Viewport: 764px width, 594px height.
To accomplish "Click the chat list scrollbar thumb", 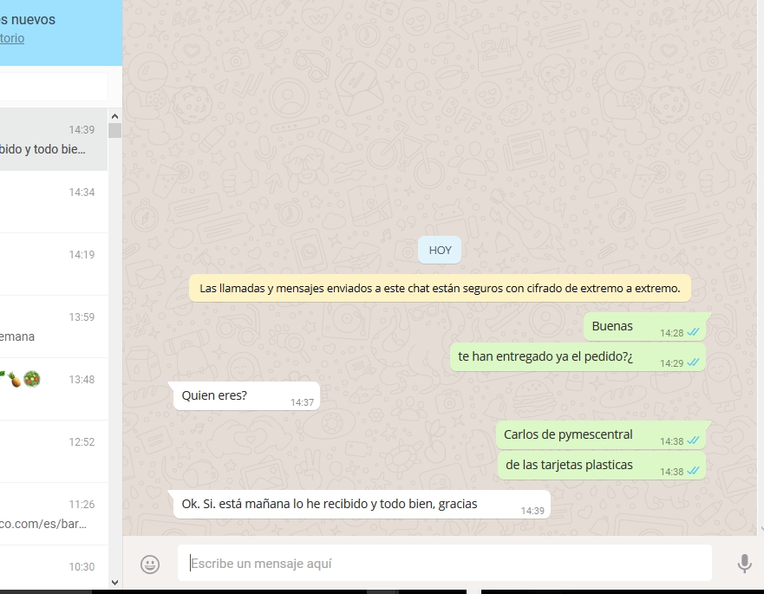I will [x=114, y=131].
